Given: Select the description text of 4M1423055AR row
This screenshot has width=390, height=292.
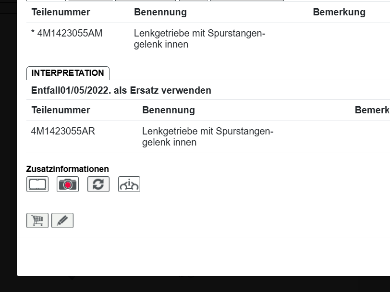Looking at the screenshot, I should click(x=207, y=136).
